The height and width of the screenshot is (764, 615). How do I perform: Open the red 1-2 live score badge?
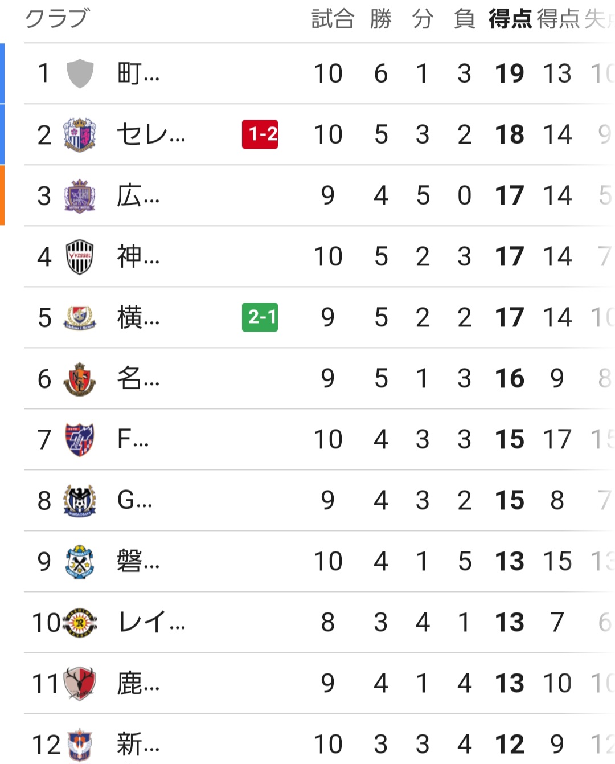260,134
